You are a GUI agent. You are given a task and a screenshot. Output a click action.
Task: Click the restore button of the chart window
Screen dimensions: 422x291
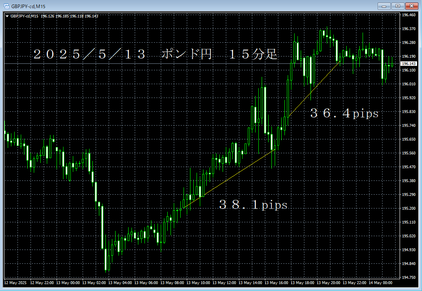pos(398,6)
